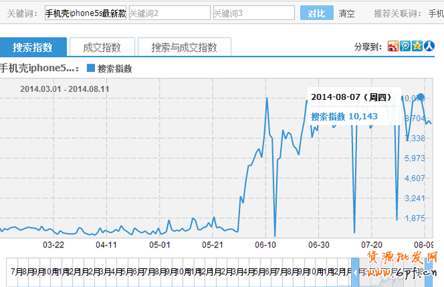Share to Tencent Weibo icon

(405, 46)
